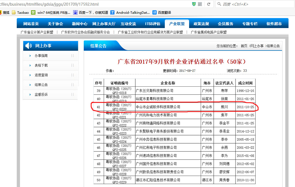This screenshot has height=187, width=295.
Task: Open the 百度一下 bookmark
Action: point(91,12)
